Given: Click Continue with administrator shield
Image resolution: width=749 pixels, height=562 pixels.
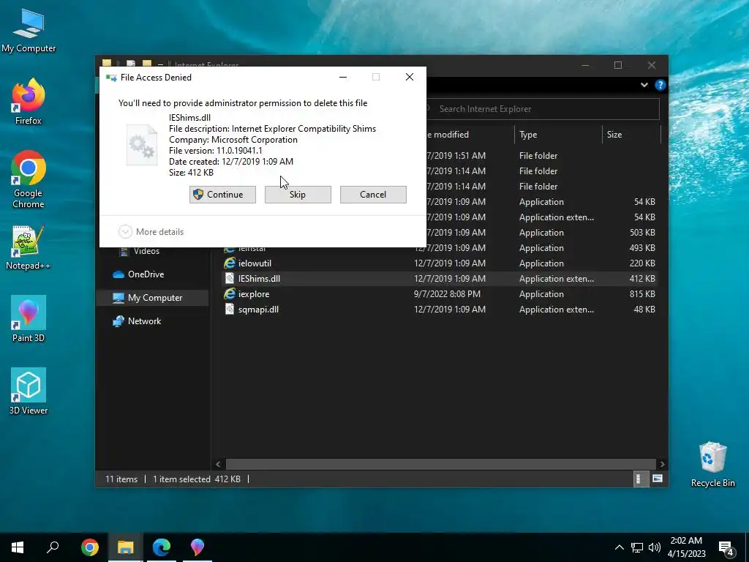Looking at the screenshot, I should [x=222, y=195].
